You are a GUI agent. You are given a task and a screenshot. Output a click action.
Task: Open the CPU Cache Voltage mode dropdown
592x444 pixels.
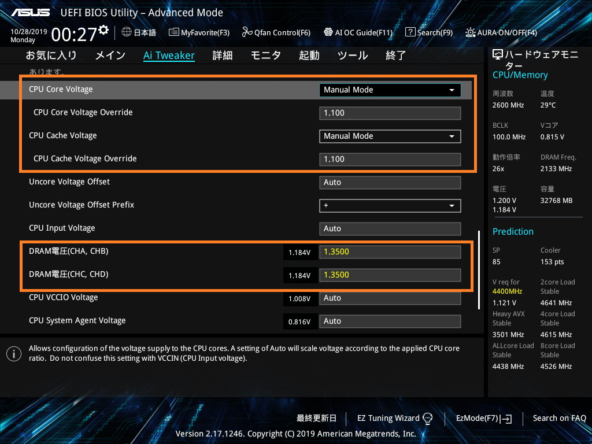[390, 136]
